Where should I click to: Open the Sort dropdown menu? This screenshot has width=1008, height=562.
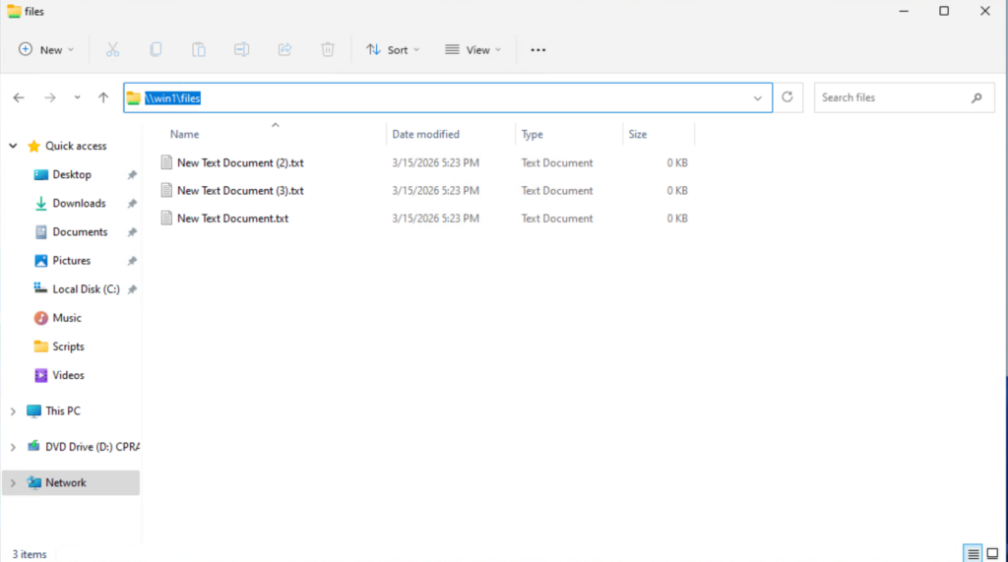coord(393,49)
